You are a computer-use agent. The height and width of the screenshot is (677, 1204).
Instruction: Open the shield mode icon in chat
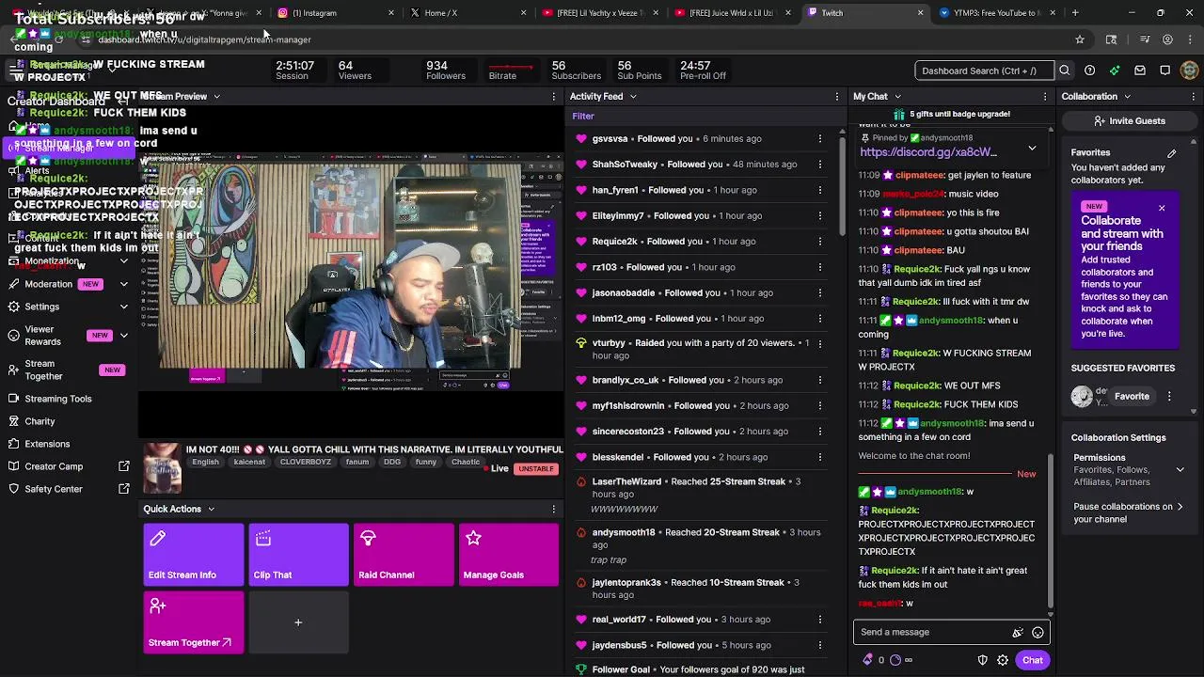(983, 660)
